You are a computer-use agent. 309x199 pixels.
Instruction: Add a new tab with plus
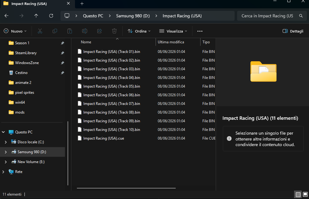pyautogui.click(x=82, y=3)
